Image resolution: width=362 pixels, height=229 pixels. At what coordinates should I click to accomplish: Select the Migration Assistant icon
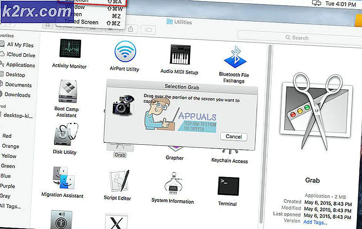(64, 178)
